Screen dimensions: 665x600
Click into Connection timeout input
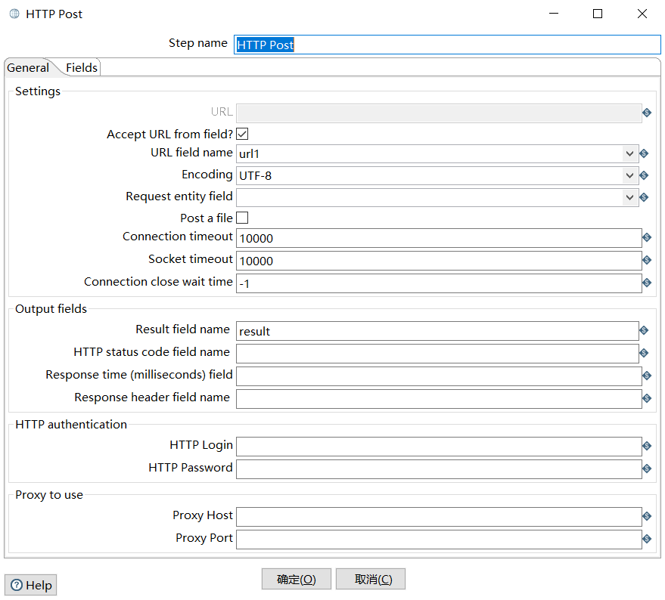[439, 238]
